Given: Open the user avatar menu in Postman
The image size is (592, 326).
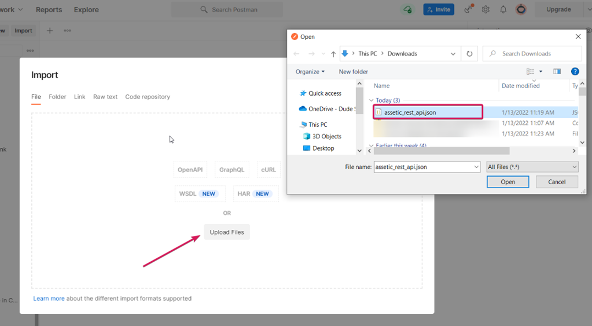Looking at the screenshot, I should pyautogui.click(x=521, y=9).
